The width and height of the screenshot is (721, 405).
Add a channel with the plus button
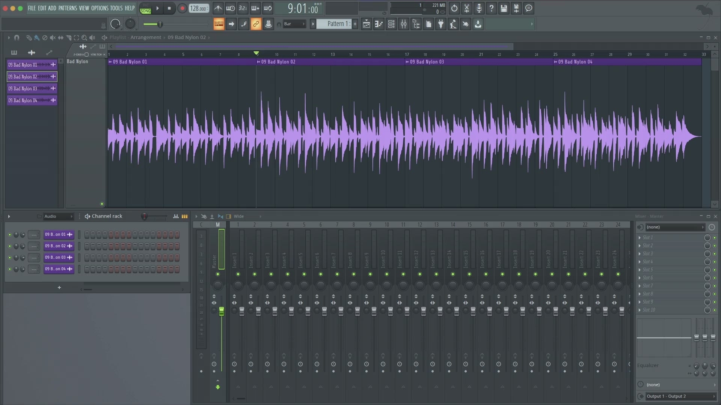[x=59, y=288]
